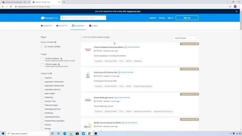Tick the Analytics category checkbox
This screenshot has width=242, height=136.
[42, 78]
